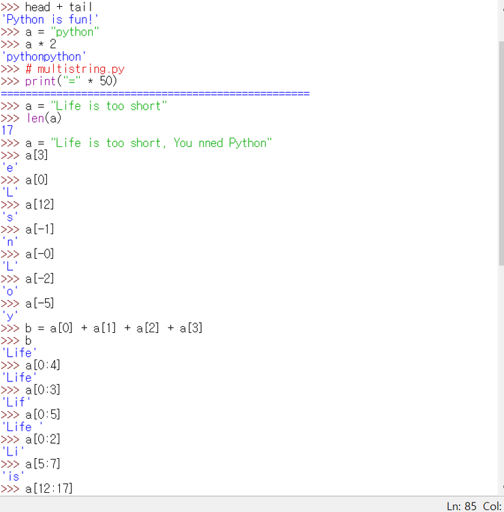Viewport: 504px width, 512px height.
Task: Select the 'Life' output under the b line
Action: 19,353
